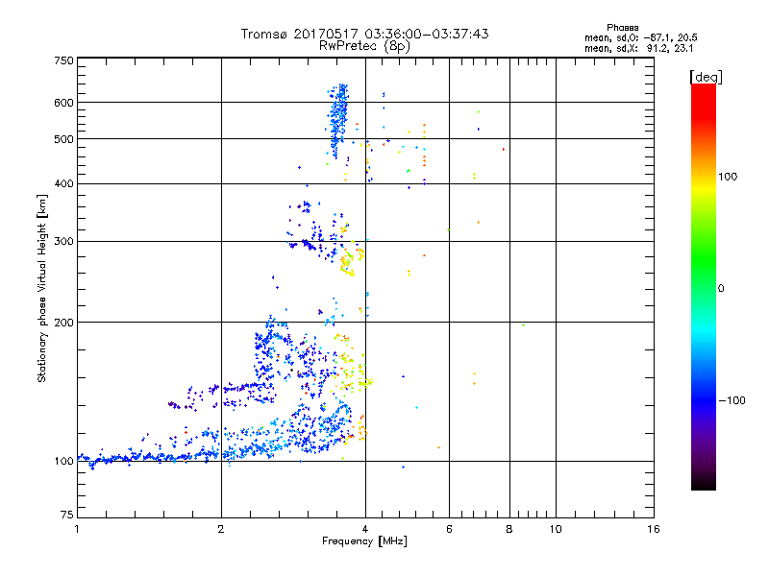Screen dimensions: 769x576
Task: Click the x-axis tick label '1'
Action: pyautogui.click(x=77, y=529)
